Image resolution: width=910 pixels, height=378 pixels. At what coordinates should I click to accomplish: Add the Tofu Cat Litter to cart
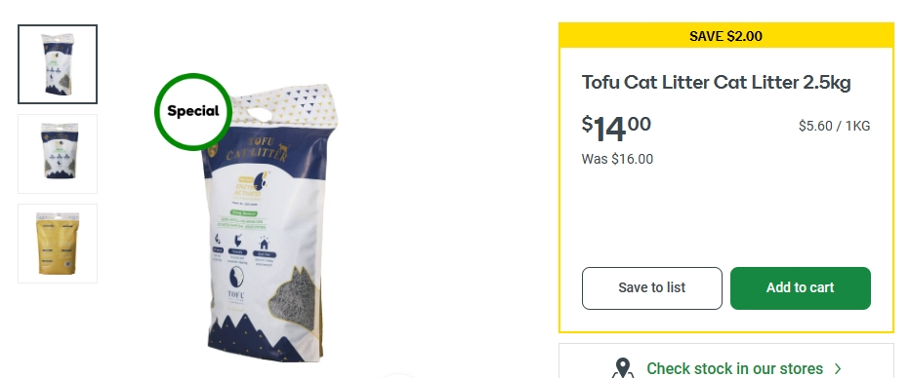tap(801, 288)
